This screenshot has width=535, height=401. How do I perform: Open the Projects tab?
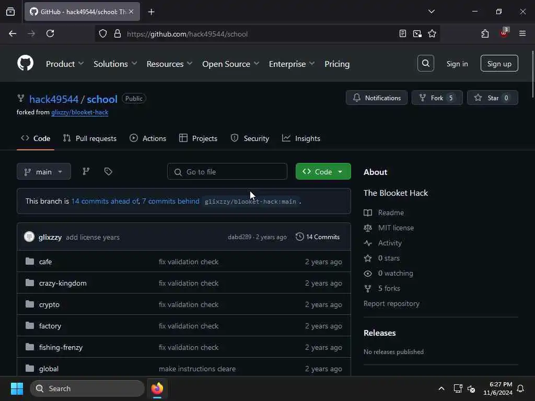(x=198, y=138)
